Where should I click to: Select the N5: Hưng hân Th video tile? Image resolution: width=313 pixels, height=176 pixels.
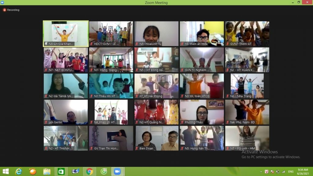point(202,138)
